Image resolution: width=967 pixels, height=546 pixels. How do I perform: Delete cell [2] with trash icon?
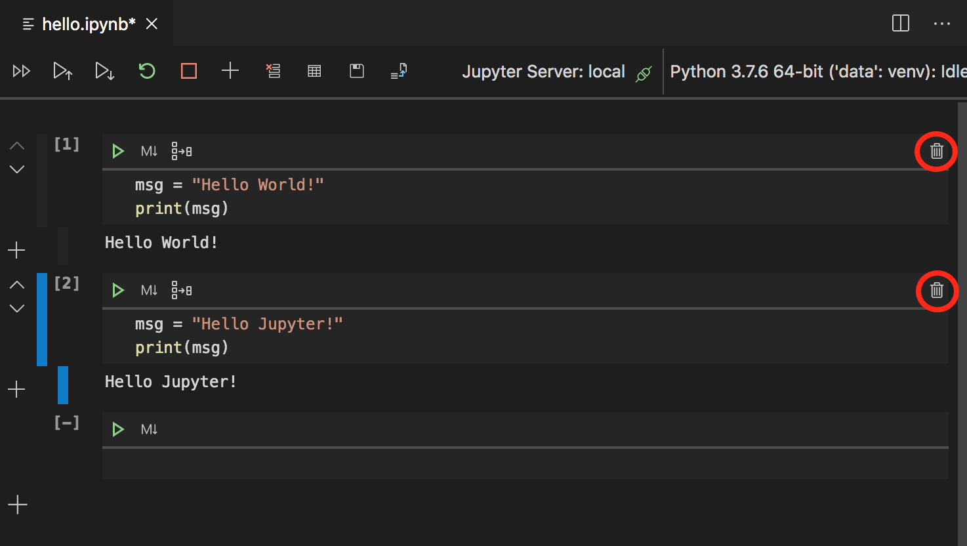(x=936, y=290)
